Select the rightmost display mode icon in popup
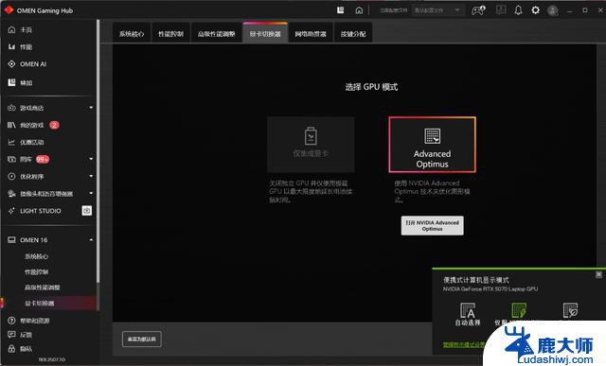Viewport: 606px width, 366px height. point(570,310)
